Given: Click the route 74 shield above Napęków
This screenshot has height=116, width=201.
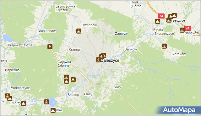Looking at the screenshot, I should click(x=187, y=28).
